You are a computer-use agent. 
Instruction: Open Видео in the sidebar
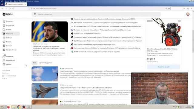[7, 42]
